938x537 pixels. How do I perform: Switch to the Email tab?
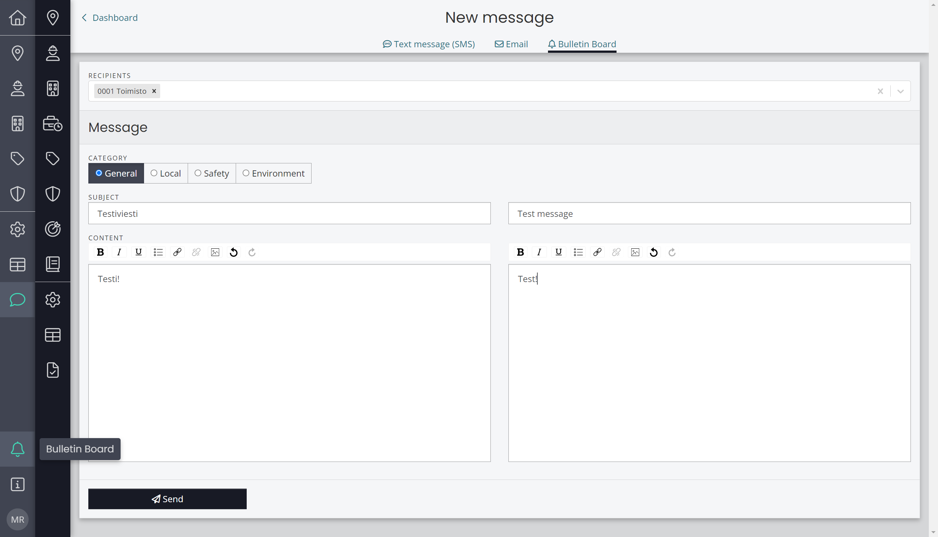511,44
